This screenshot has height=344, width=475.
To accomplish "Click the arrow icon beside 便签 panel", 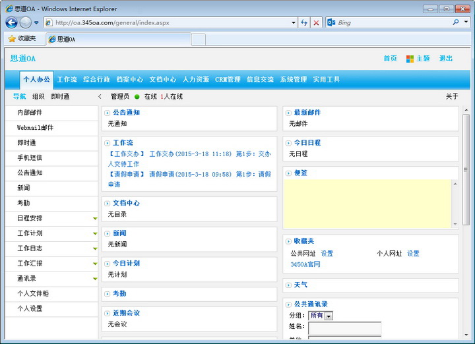I will pyautogui.click(x=288, y=173).
